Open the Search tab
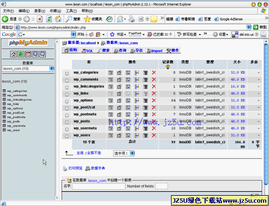This screenshot has width=269, height=206. 103,50
